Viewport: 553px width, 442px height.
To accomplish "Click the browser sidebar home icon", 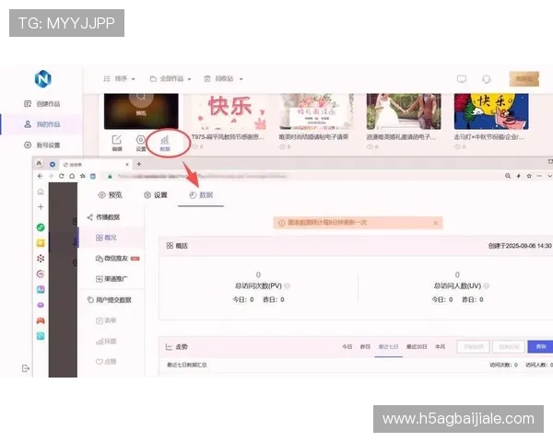I will click(x=41, y=192).
